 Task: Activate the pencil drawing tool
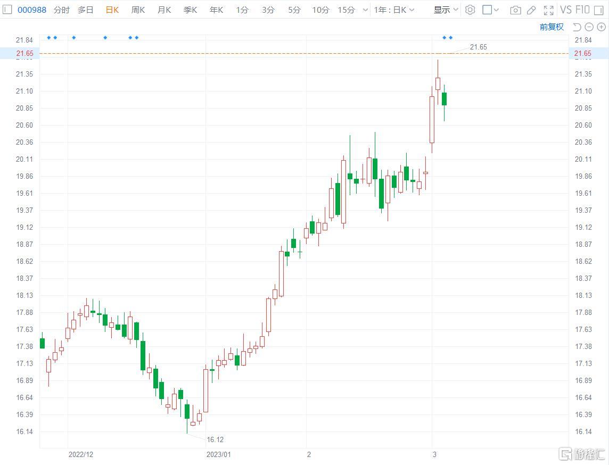(531, 10)
